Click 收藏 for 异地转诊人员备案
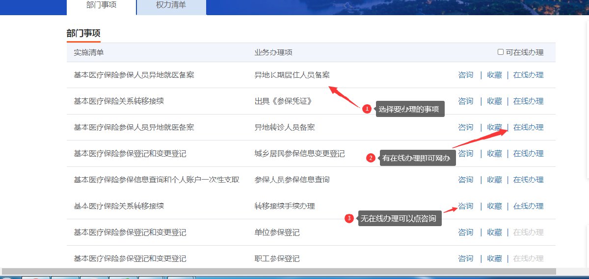This screenshot has height=279, width=589. 494,127
